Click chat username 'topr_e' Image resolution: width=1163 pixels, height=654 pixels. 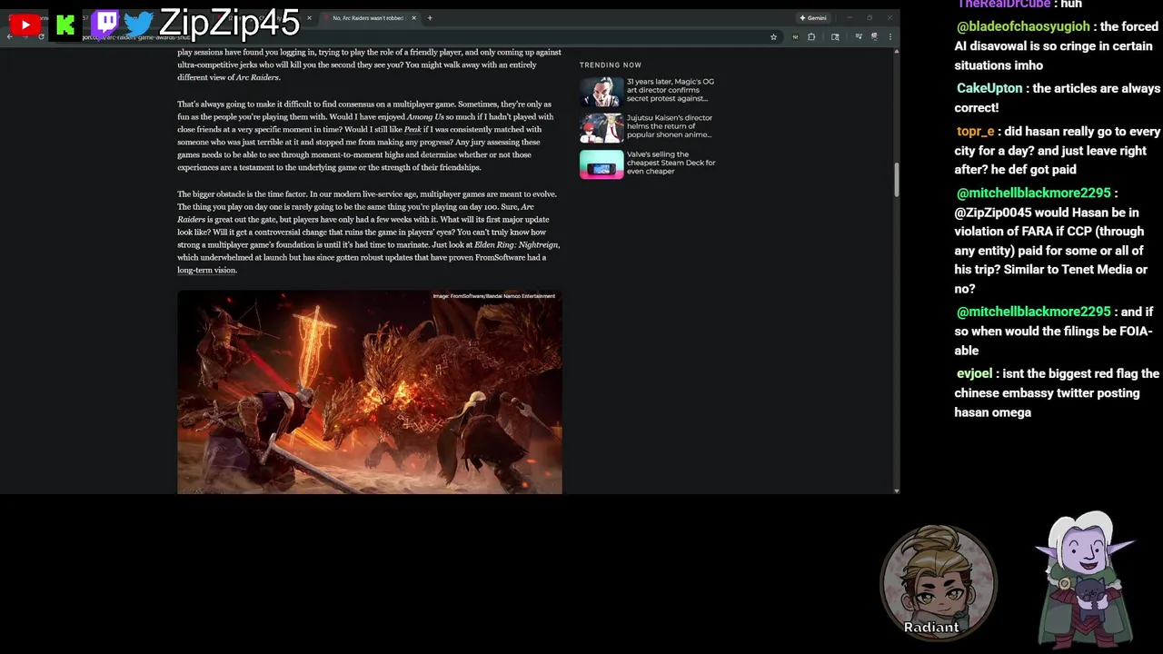974,132
